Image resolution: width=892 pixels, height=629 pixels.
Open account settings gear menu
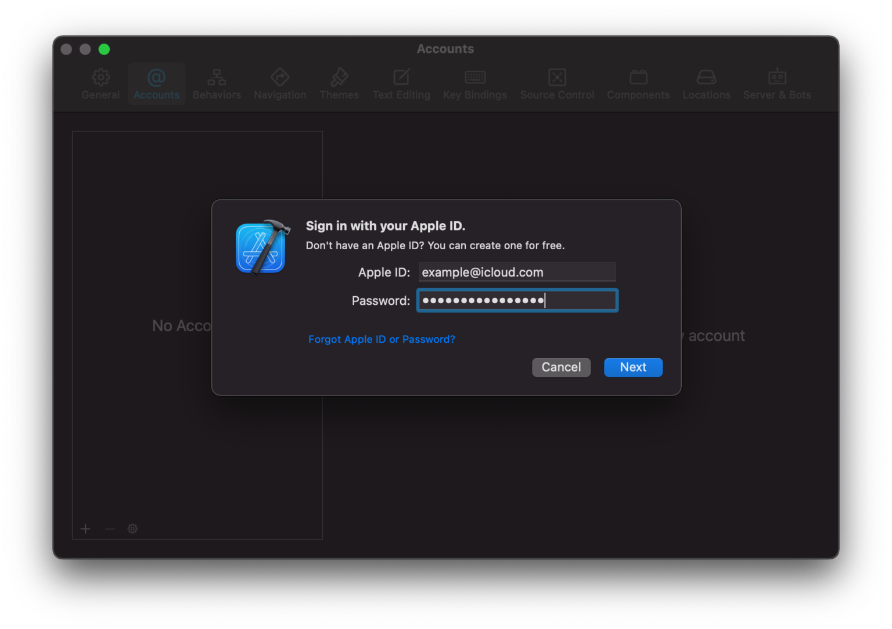point(132,529)
